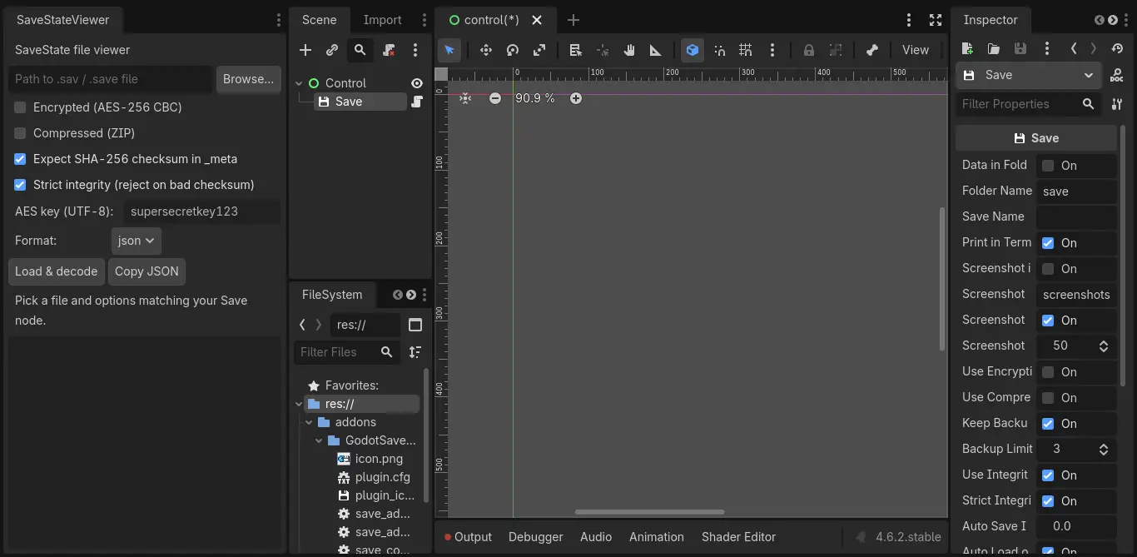Open skeleton bone options
Viewport: 1137px width, 557px height.
(871, 50)
